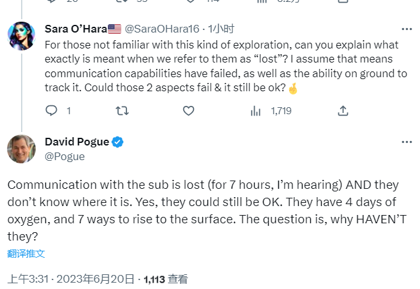Open the more options menu on David Pogue's tweet
420x289 pixels.
pyautogui.click(x=406, y=142)
